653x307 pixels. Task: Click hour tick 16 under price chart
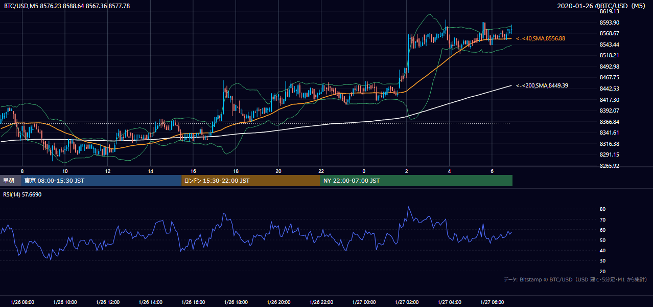(193, 171)
